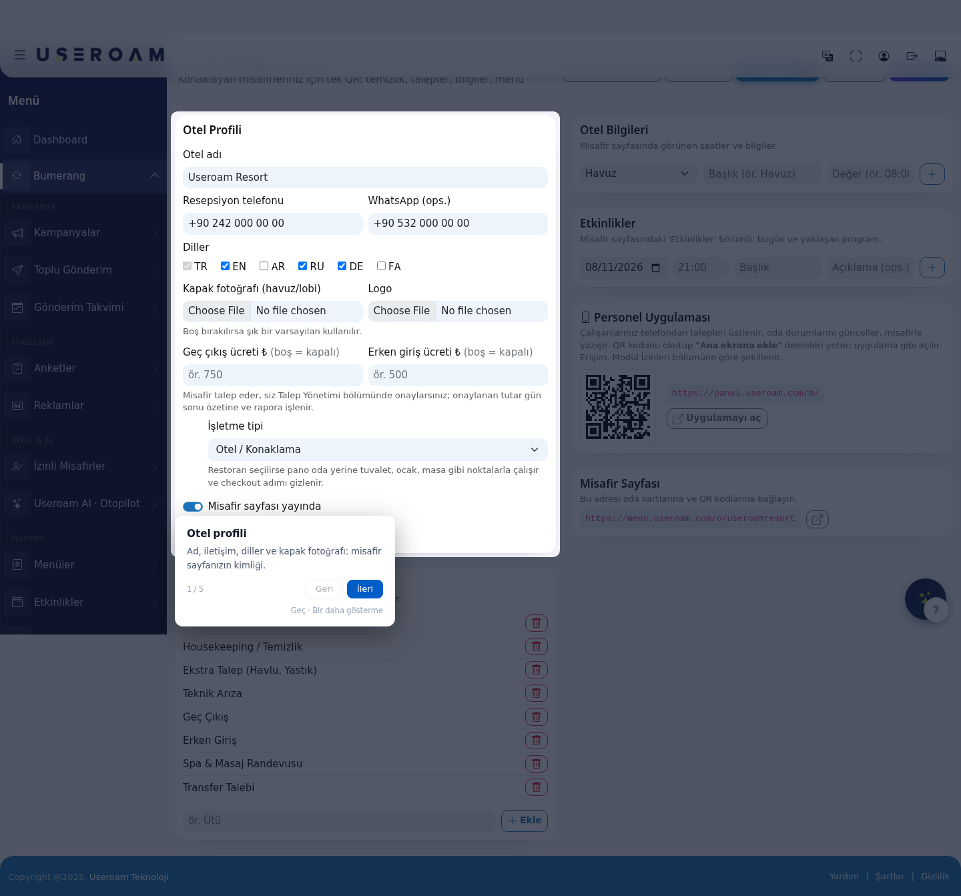
Task: Click the Kampanyalar megaphone icon
Action: (17, 233)
